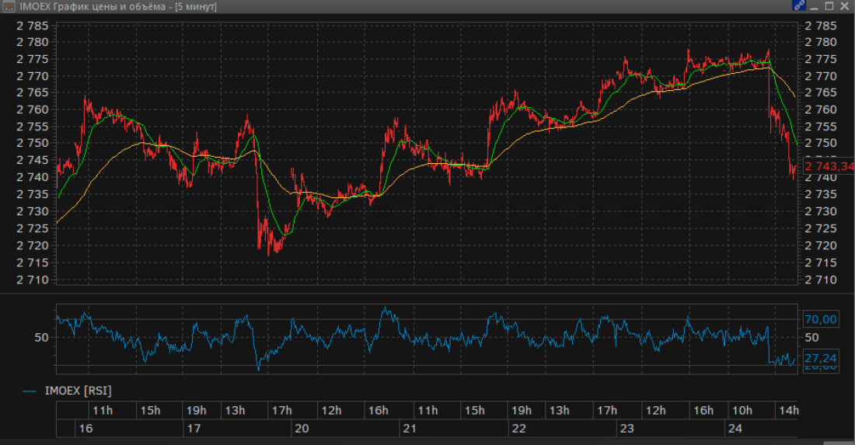Click the 14h time label at axis end

pyautogui.click(x=788, y=411)
